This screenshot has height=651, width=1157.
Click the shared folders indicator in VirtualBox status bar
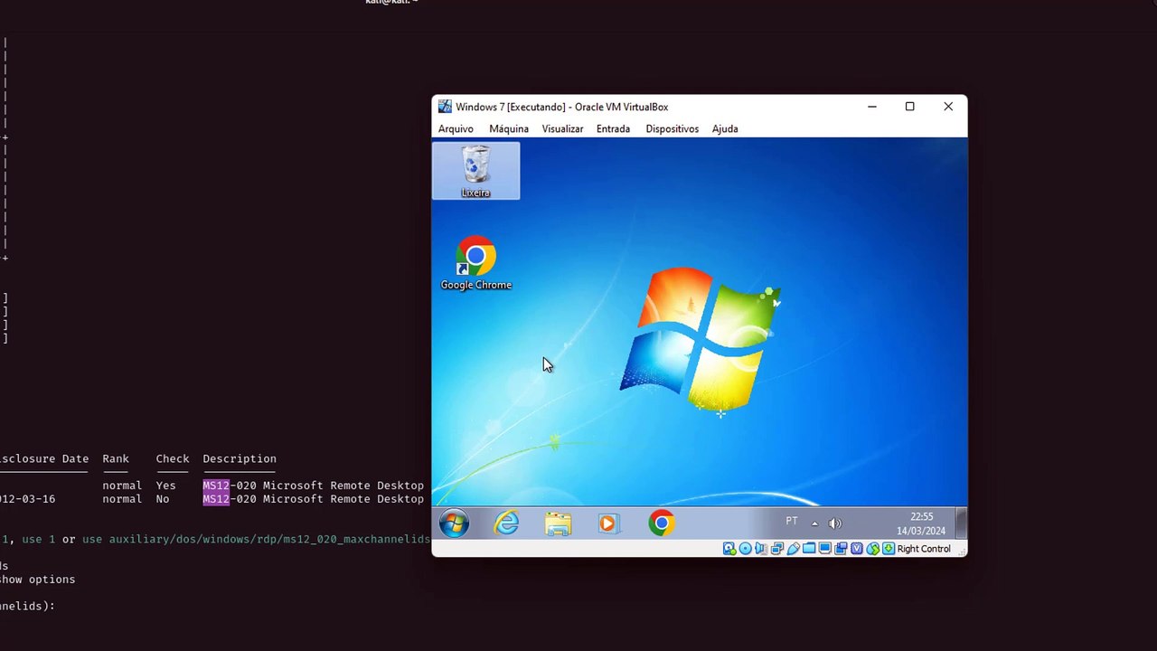809,549
